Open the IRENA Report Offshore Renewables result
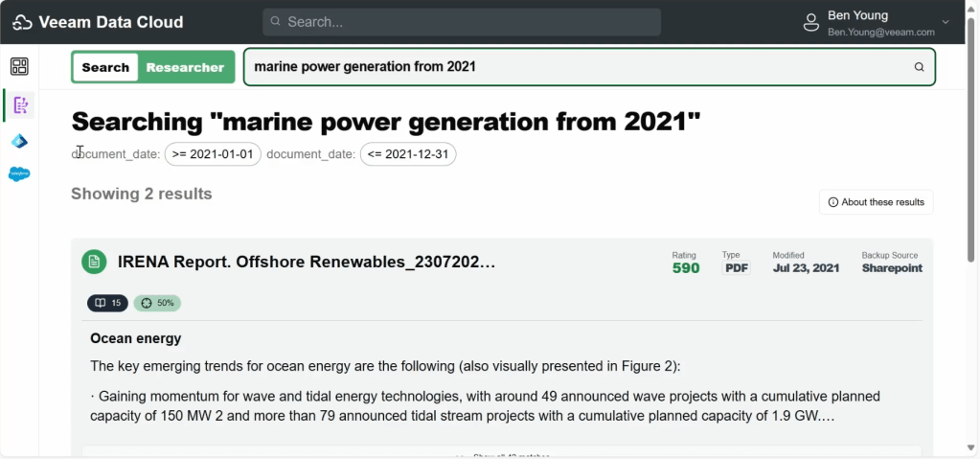 307,262
